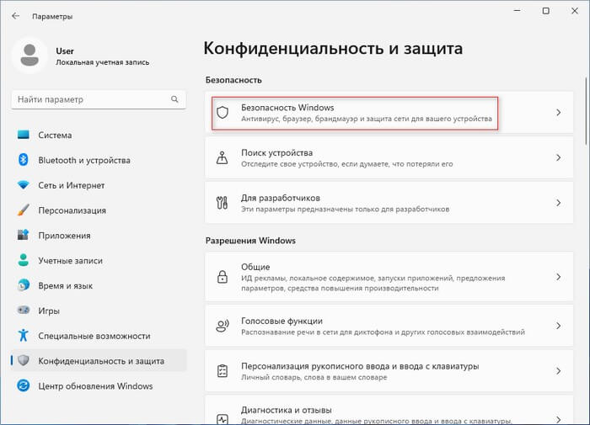Click the tools icon in Для разработчиков row
The width and height of the screenshot is (590, 425).
click(x=222, y=203)
